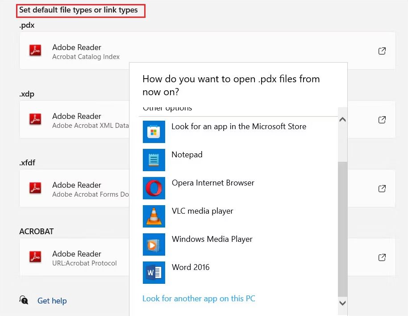Select Windows Media Player option
This screenshot has height=316, width=408.
pos(238,244)
